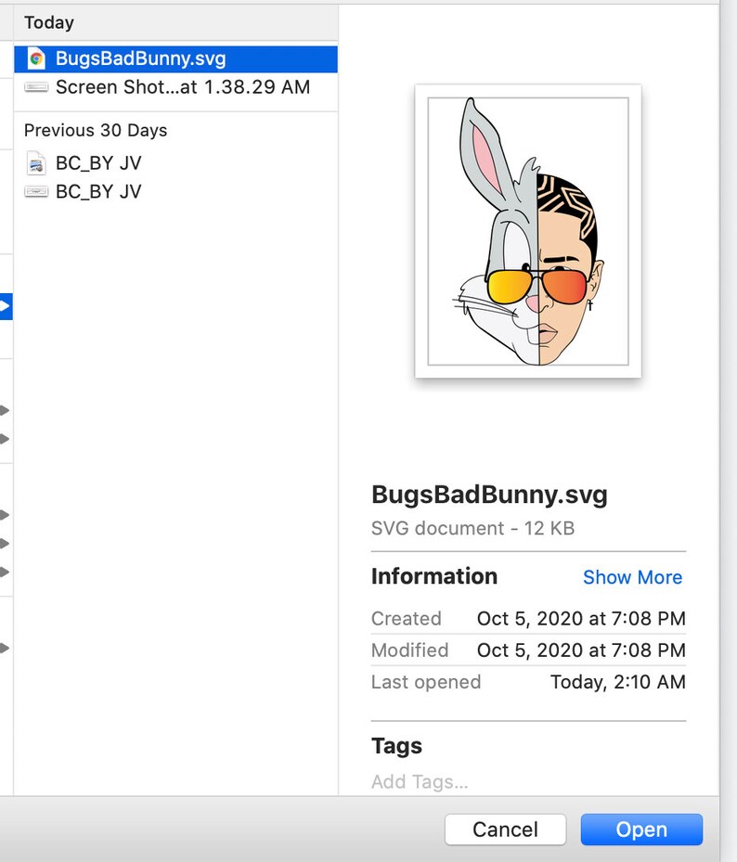Click the Information heading
Image resolution: width=737 pixels, height=862 pixels.
click(x=434, y=576)
